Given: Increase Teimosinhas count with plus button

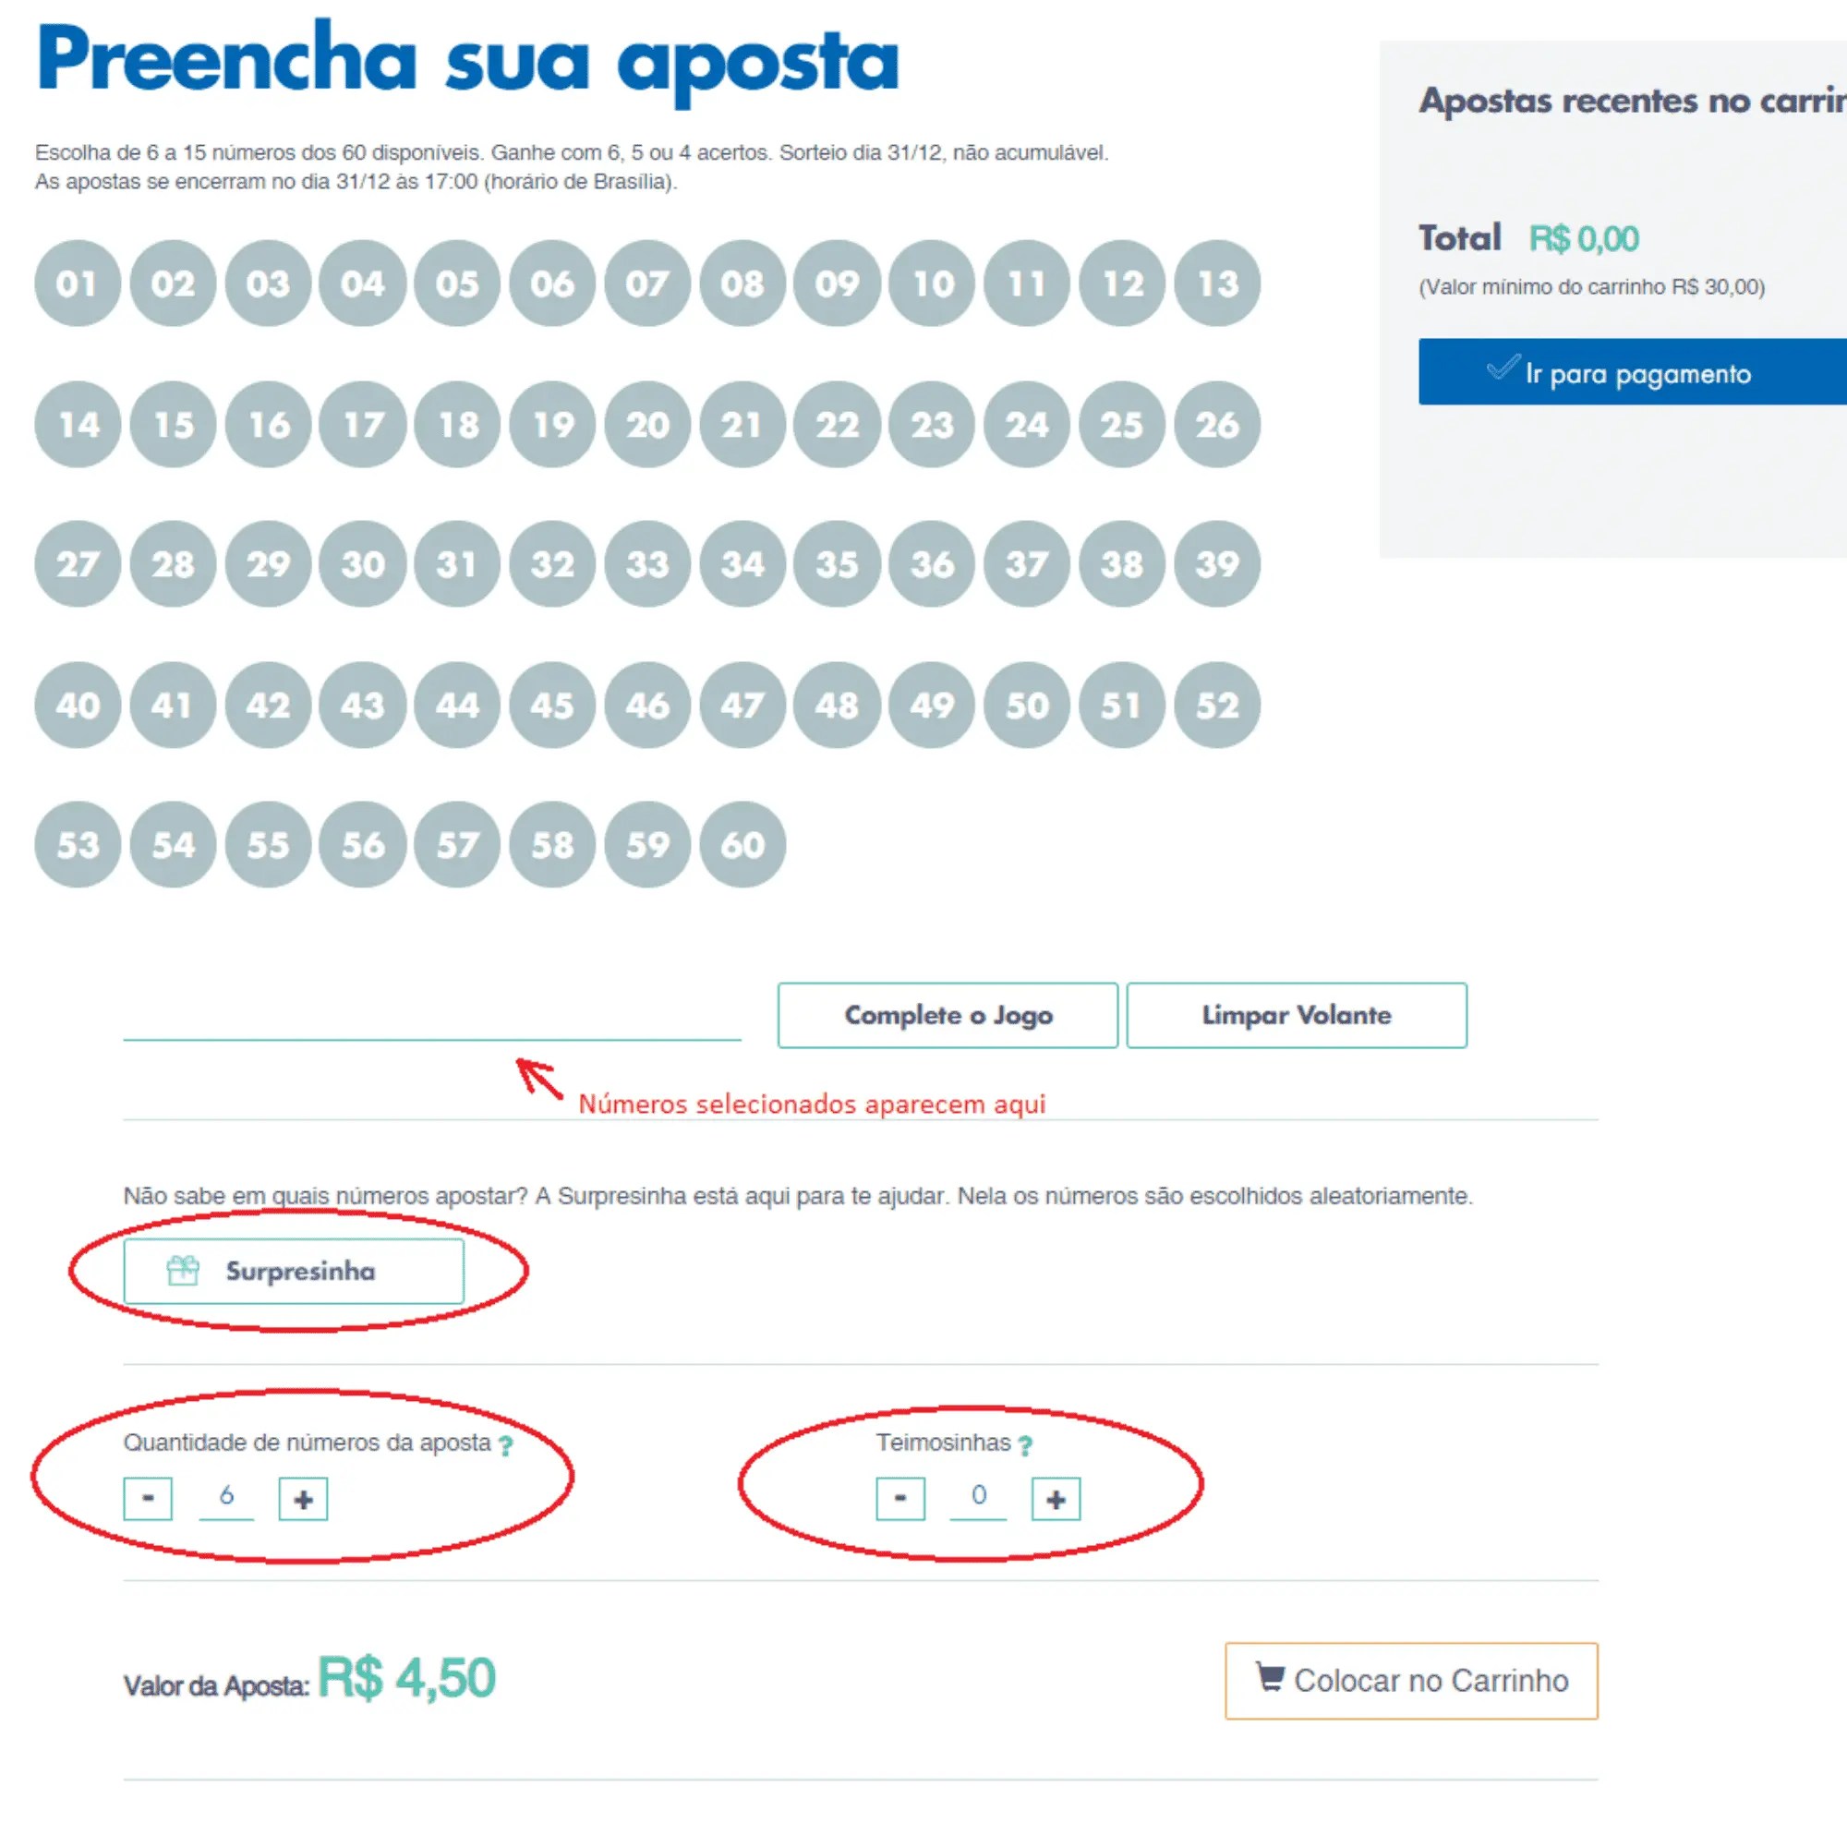Looking at the screenshot, I should 1056,1499.
